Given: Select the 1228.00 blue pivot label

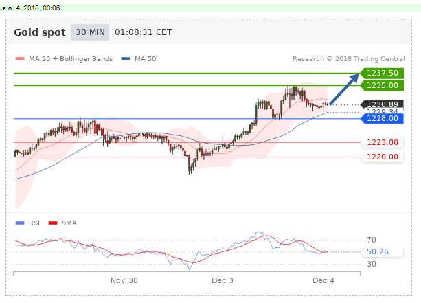Looking at the screenshot, I should point(383,119).
